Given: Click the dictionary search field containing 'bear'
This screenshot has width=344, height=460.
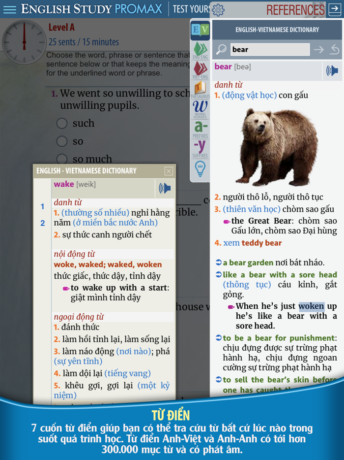Looking at the screenshot, I should click(270, 49).
